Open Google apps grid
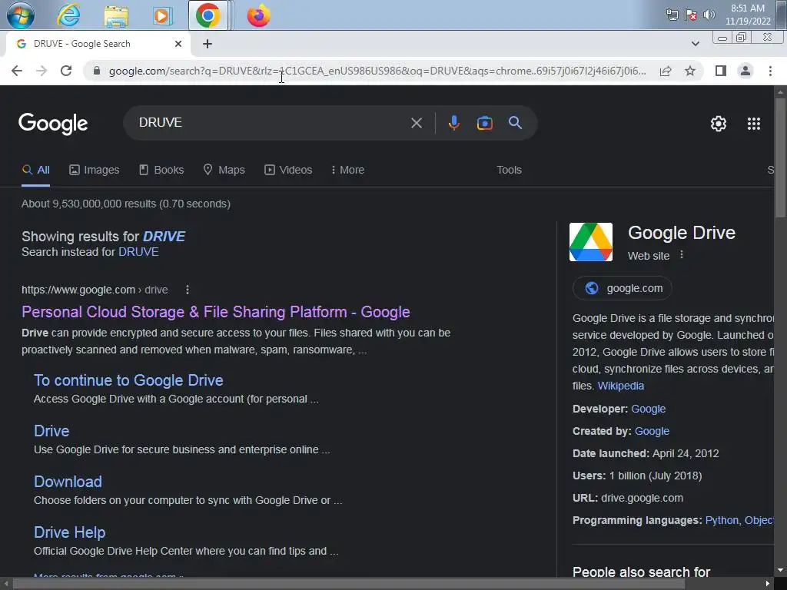This screenshot has height=590, width=787. pos(753,124)
